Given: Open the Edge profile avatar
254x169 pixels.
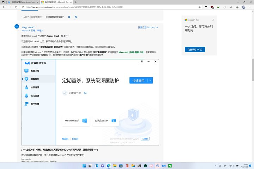Looking at the screenshot, I should pyautogui.click(x=243, y=7).
